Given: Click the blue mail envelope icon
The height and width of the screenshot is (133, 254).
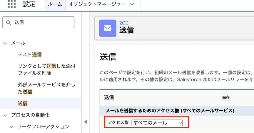Looking at the screenshot, I should coord(108,28).
